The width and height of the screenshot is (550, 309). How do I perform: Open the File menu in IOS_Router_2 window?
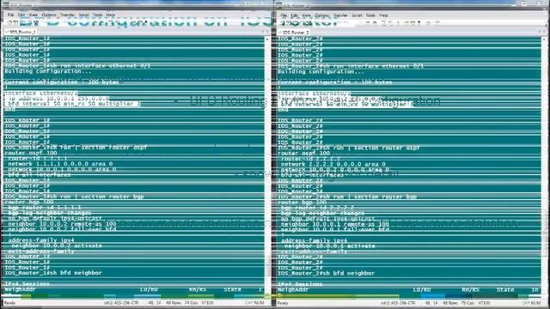(284, 15)
